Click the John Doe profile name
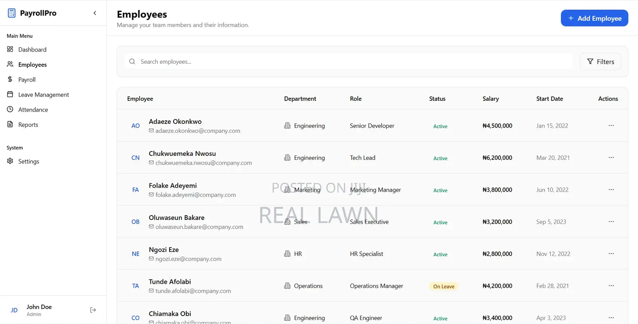638x324 pixels. [x=39, y=307]
